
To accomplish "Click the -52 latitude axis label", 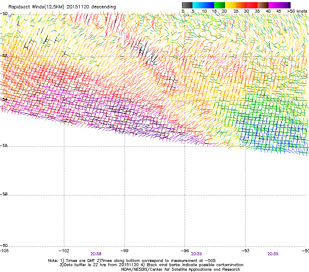I will click(4, 56).
